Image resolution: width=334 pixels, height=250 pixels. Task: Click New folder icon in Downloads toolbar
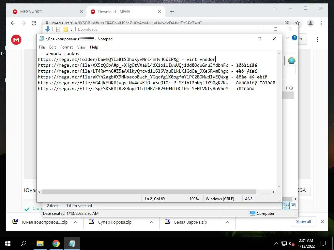click(x=66, y=29)
